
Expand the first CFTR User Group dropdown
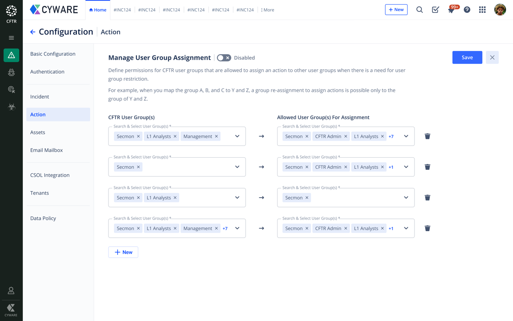click(237, 136)
